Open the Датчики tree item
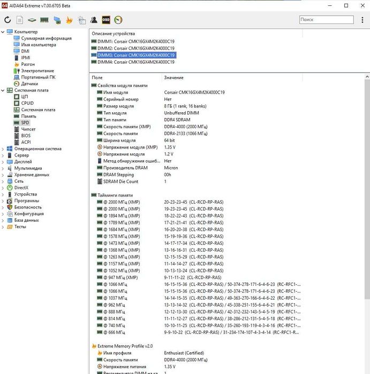Screen dimensions: 370x374 (x=29, y=84)
